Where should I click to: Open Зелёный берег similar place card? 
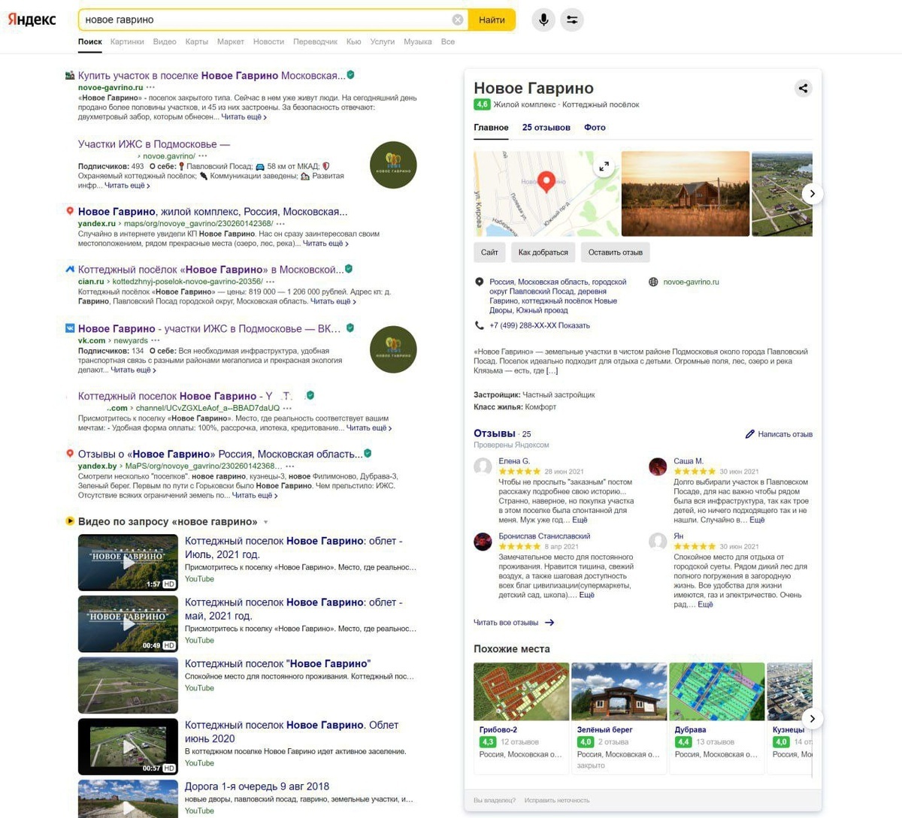(x=619, y=718)
